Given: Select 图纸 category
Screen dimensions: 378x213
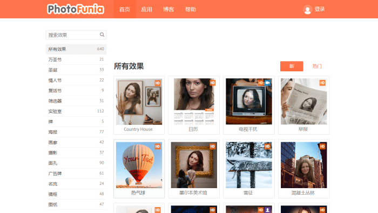Looking at the screenshot, I should 76,204.
